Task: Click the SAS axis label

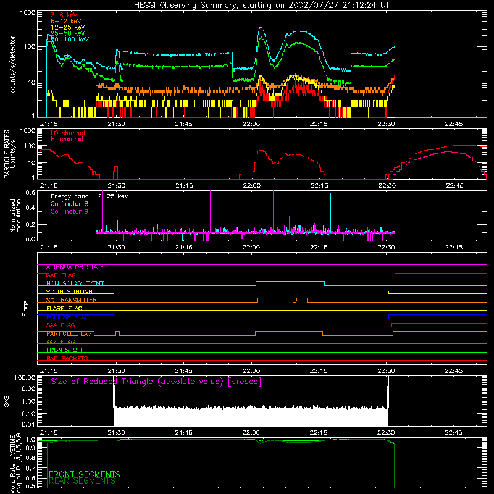Action: [x=7, y=401]
